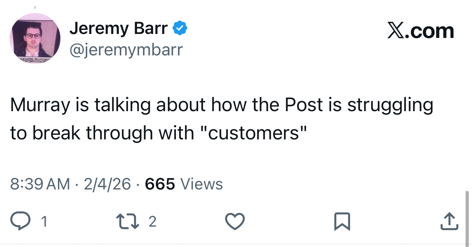Like the tweet with the heart icon

coord(235,222)
